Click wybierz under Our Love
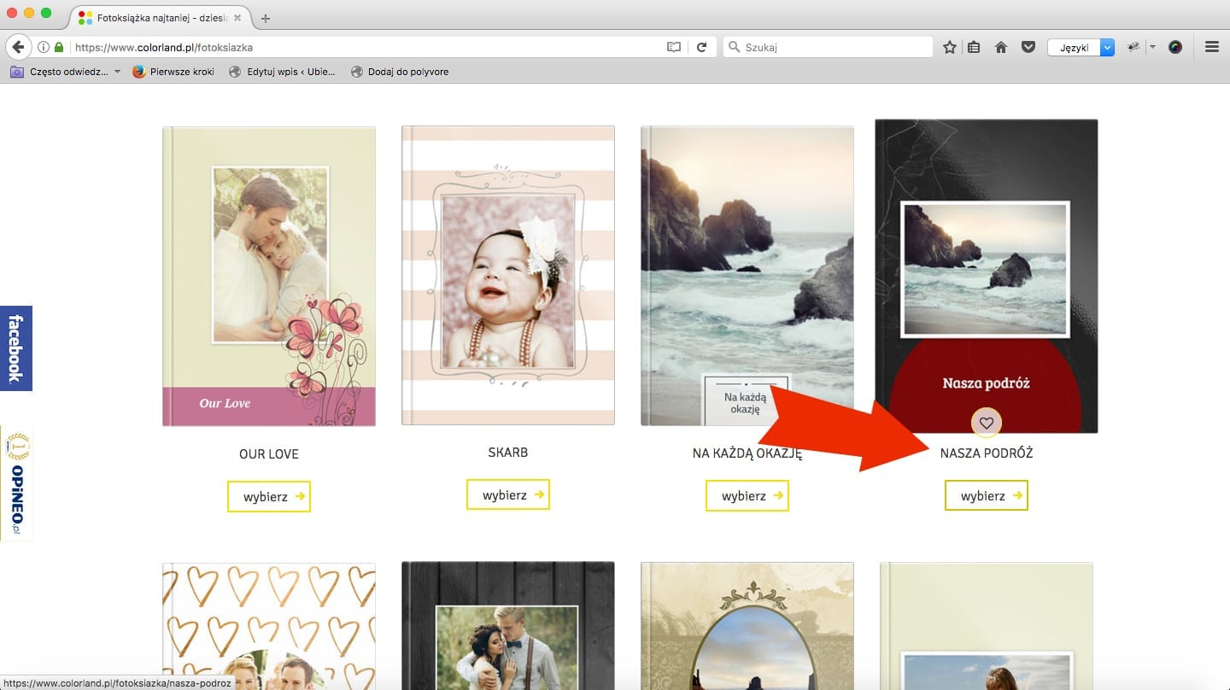This screenshot has height=690, width=1230. [x=269, y=496]
